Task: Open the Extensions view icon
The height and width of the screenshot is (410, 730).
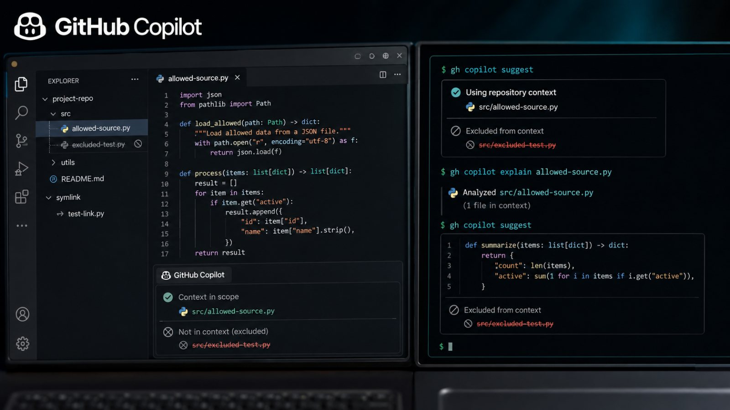Action: 21,197
